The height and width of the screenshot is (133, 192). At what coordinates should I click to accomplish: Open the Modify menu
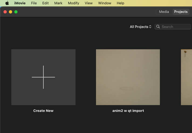coord(73,3)
